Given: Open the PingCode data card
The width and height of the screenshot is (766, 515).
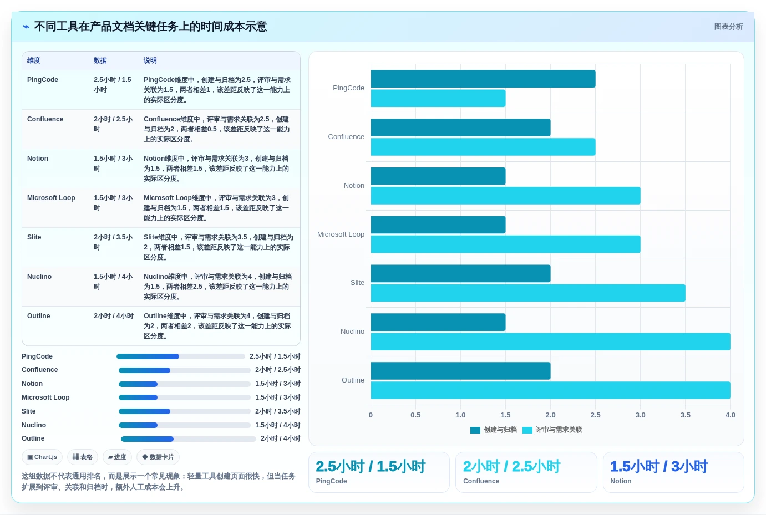Looking at the screenshot, I should (379, 472).
